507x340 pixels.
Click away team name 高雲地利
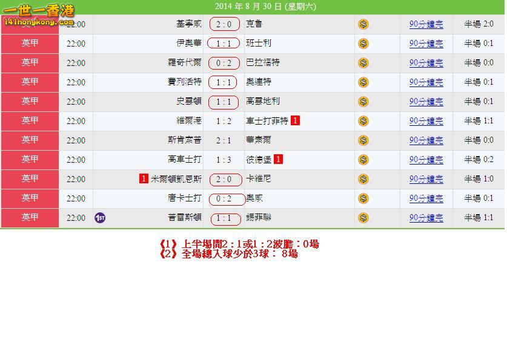click(x=262, y=102)
